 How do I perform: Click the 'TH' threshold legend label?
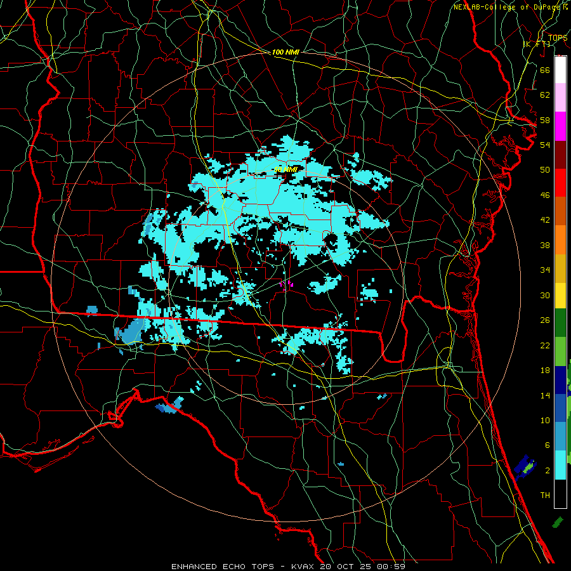(x=545, y=496)
